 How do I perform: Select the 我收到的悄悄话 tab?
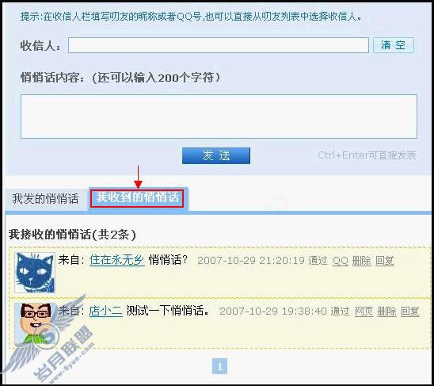tap(137, 198)
